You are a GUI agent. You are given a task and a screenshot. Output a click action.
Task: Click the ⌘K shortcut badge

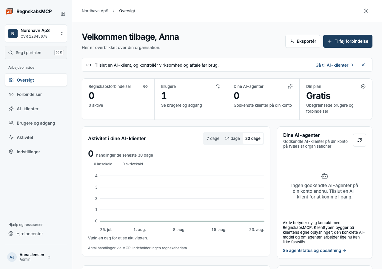click(x=59, y=53)
